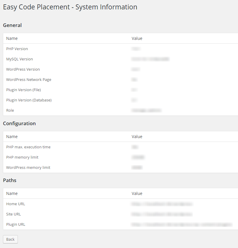
Task: Click the blurred Plugin Version (File) value
Action: tap(134, 90)
